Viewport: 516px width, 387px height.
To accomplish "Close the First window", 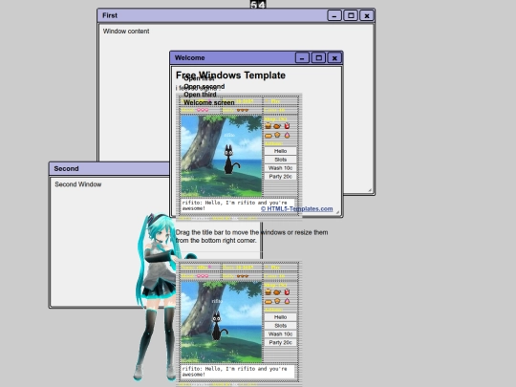I will click(x=367, y=15).
